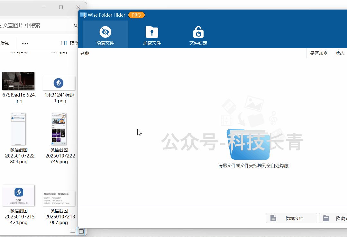Screen dimensions: 347x237
Task: Open the 文件锁定 lock tab
Action: [x=198, y=35]
